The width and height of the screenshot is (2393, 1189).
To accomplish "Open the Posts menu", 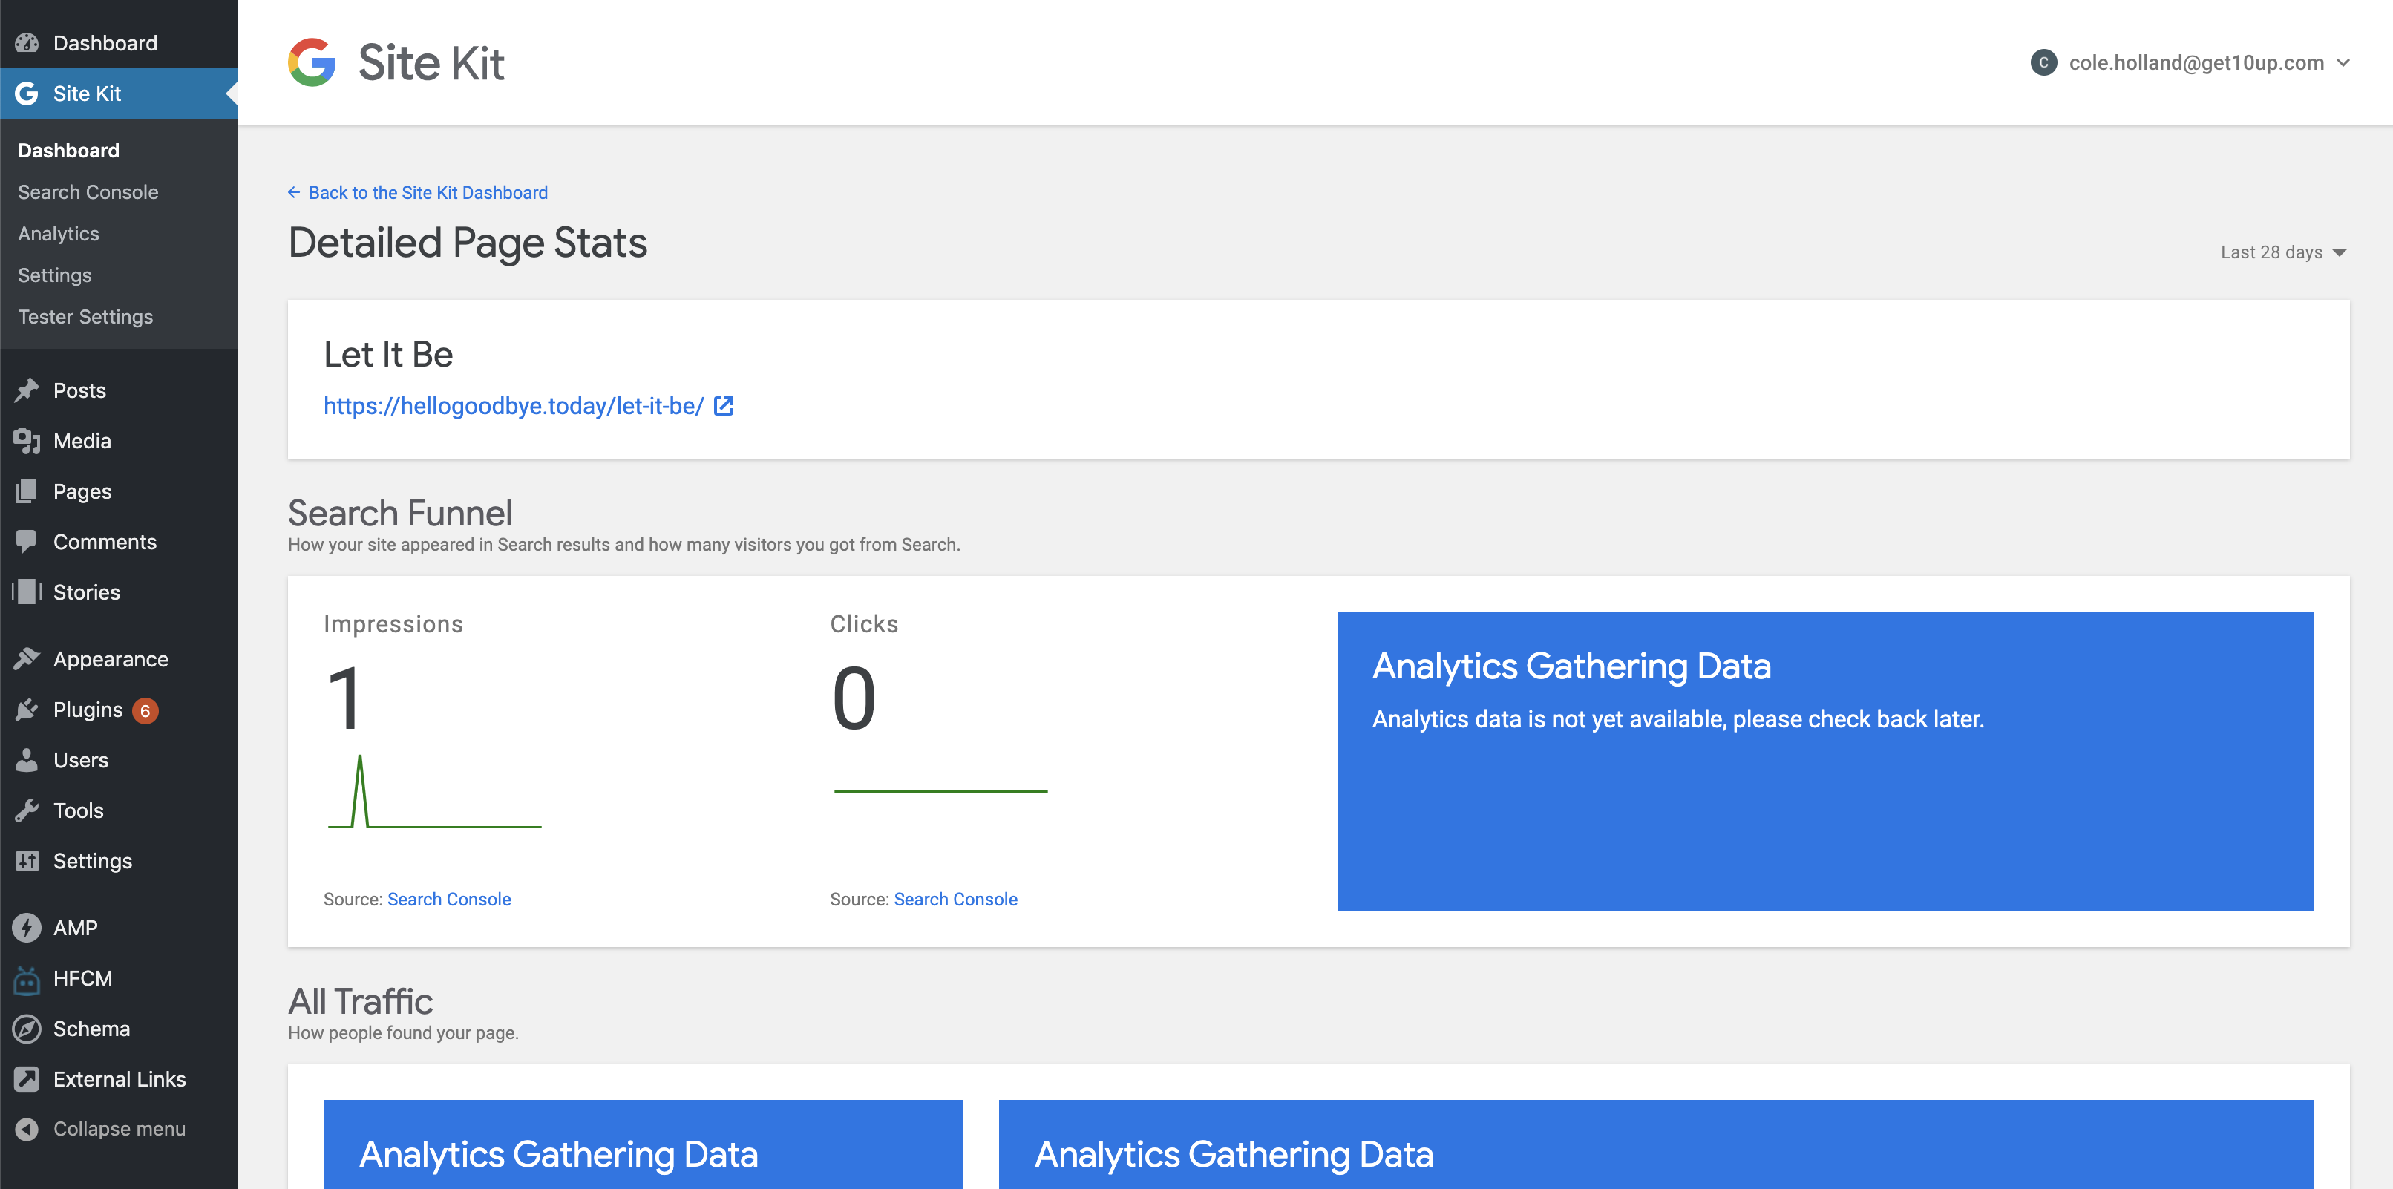I will click(119, 390).
